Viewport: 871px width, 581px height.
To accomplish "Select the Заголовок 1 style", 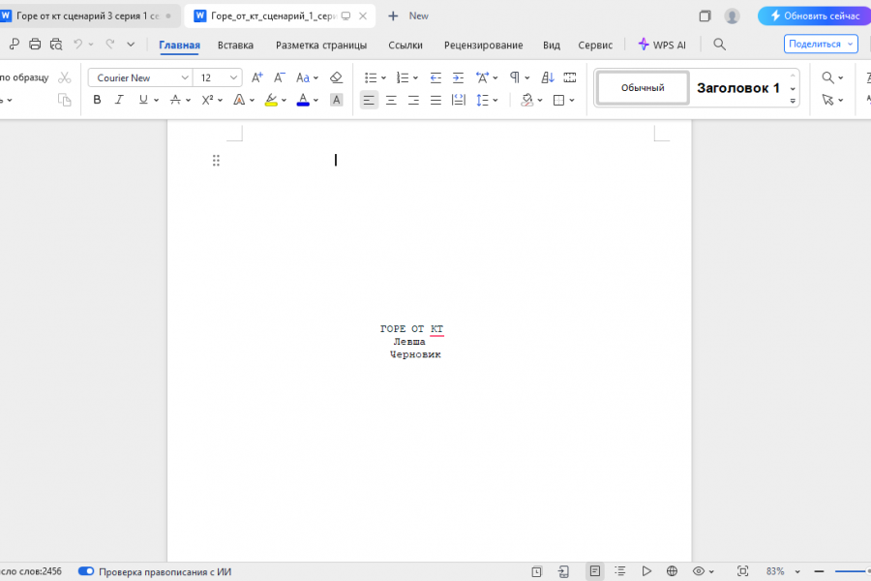I will (738, 88).
